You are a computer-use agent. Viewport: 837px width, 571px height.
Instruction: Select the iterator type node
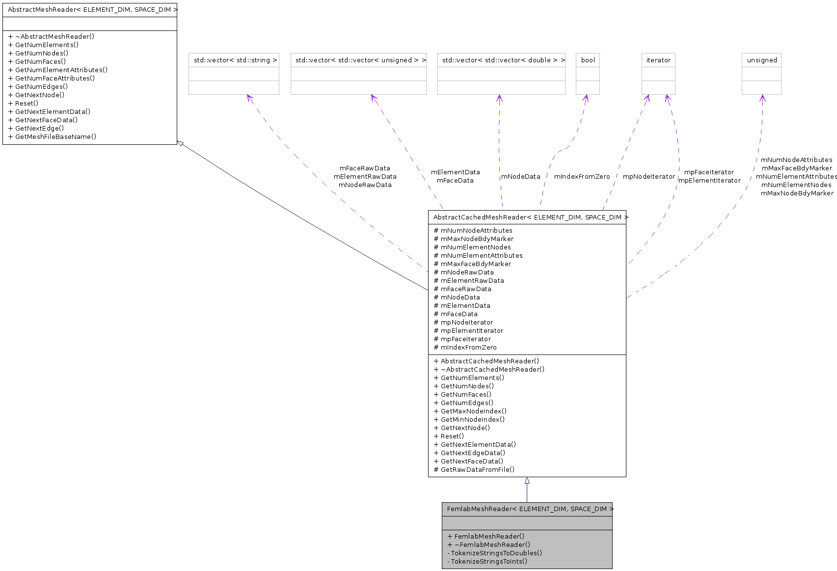coord(658,74)
